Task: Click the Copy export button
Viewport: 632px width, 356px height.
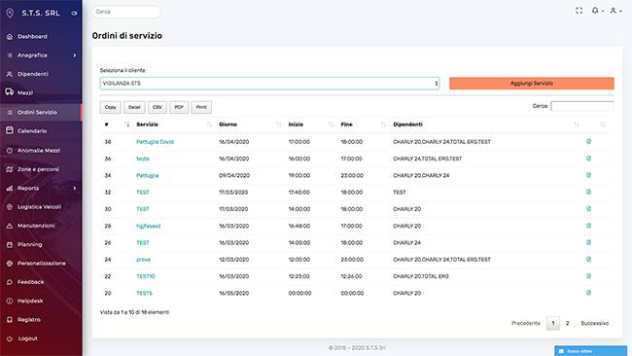Action: click(x=111, y=107)
